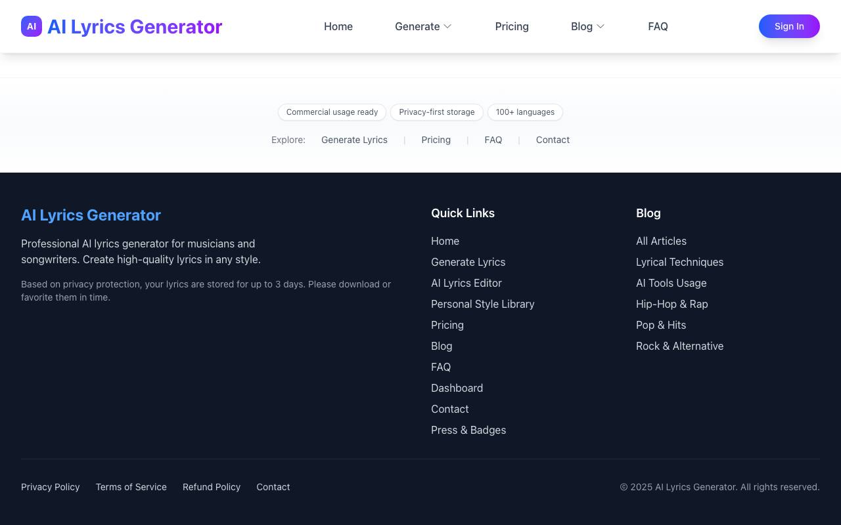Open All Articles under Blog

(x=661, y=241)
